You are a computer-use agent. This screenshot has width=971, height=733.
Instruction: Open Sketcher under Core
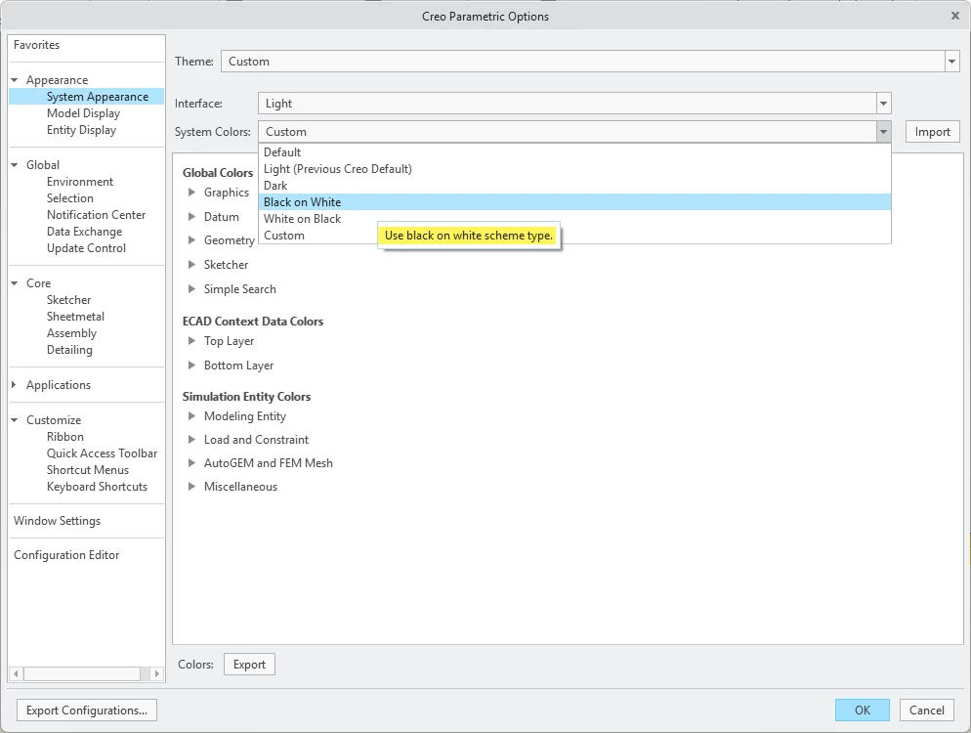(68, 300)
